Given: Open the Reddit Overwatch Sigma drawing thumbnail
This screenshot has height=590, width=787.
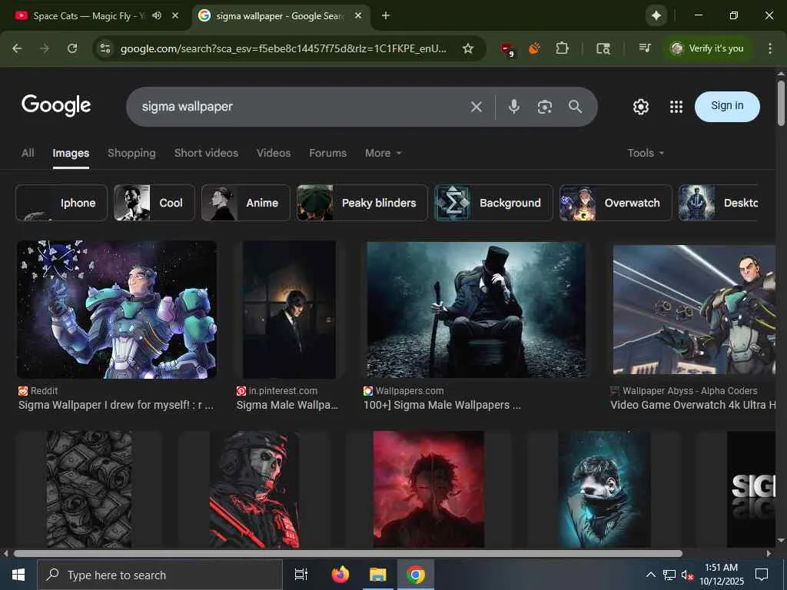Looking at the screenshot, I should [x=117, y=310].
